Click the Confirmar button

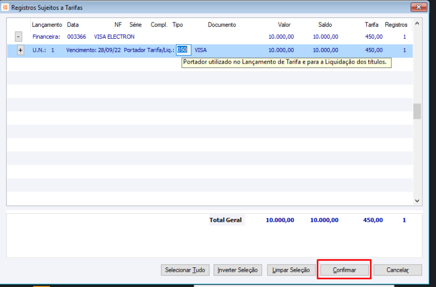tap(344, 270)
